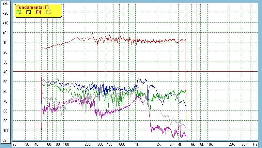This screenshot has height=148, width=262.
Task: Click the +30 label at top of dB axis
Action: click(5, 4)
